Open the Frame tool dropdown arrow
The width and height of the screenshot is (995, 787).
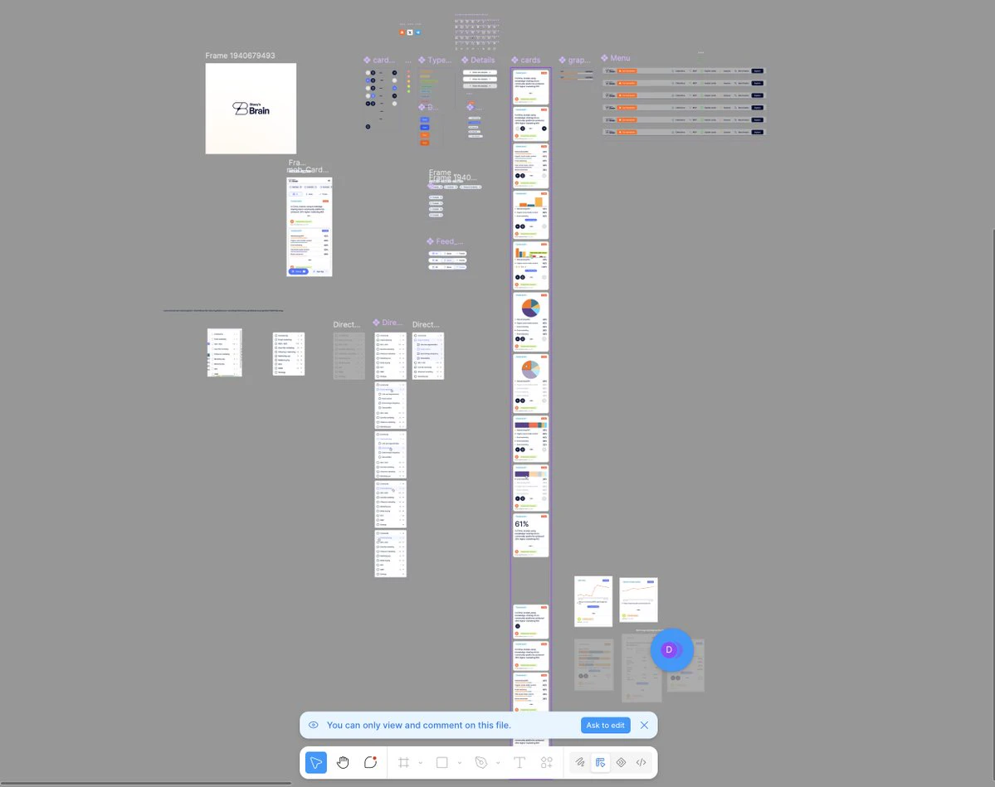coord(420,763)
